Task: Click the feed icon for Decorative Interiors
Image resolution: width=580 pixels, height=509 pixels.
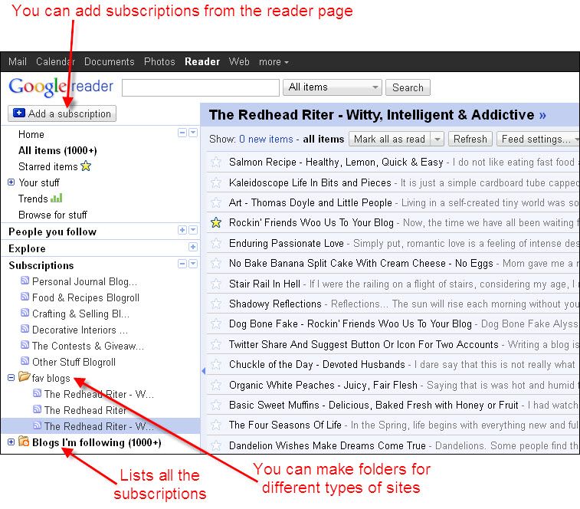Action: tap(25, 329)
